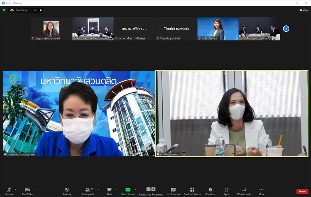Expand audio options arrow beside Unmute
This screenshot has height=197, width=311.
point(16,189)
